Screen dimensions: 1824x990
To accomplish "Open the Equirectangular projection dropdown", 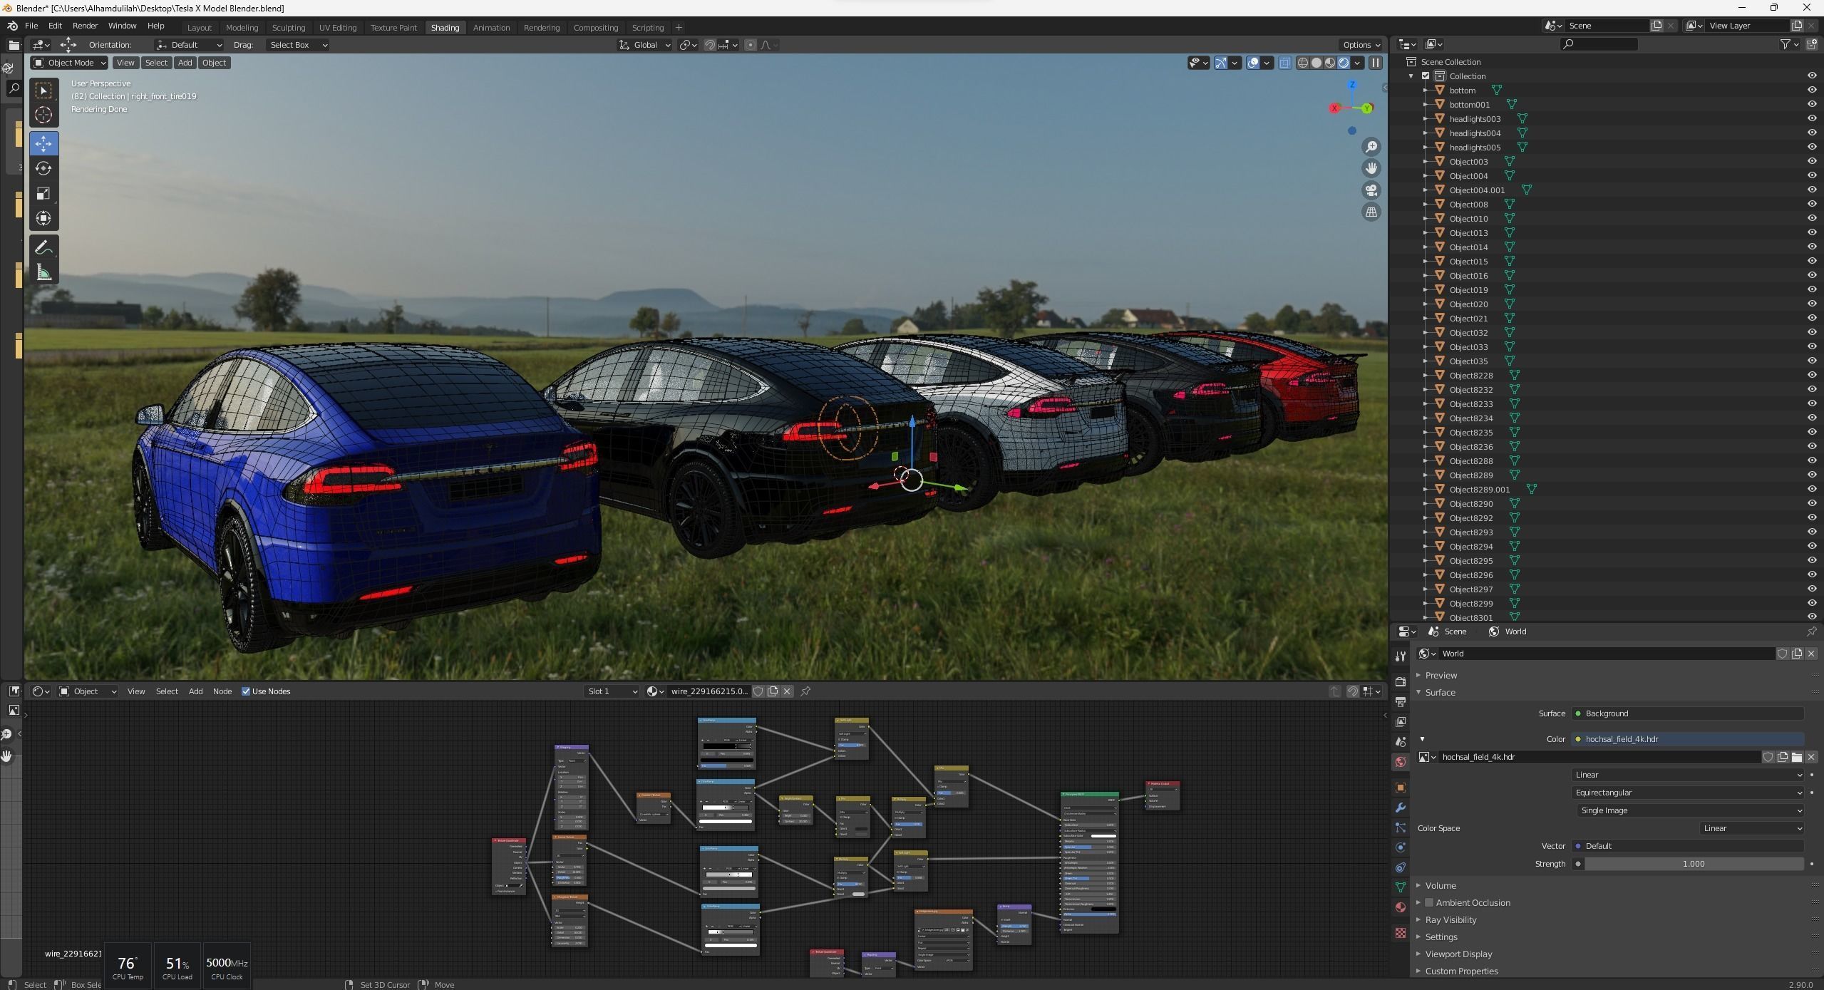I will [1688, 793].
